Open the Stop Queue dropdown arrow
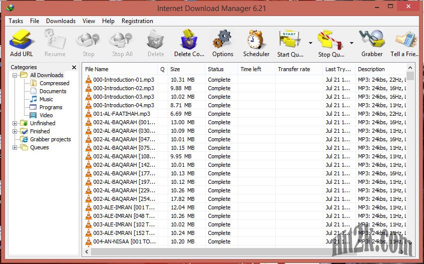 click(x=351, y=43)
